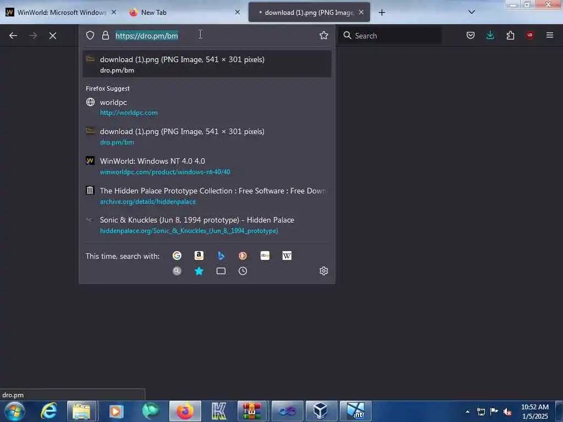Image resolution: width=563 pixels, height=422 pixels.
Task: Bookmark this page with star icon
Action: click(324, 35)
